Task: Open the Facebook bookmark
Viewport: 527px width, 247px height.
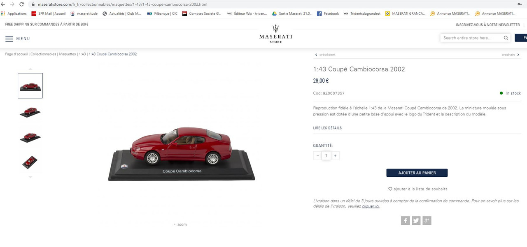Action: (x=328, y=14)
